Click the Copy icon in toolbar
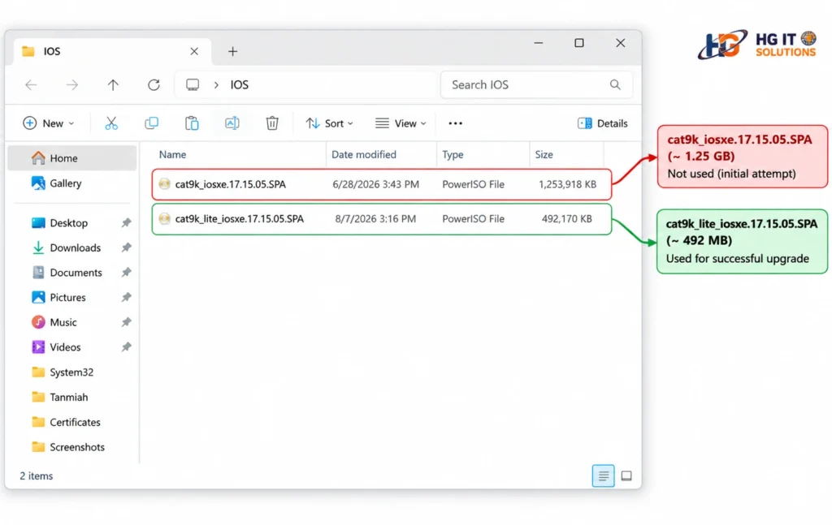The image size is (832, 525). [x=151, y=123]
